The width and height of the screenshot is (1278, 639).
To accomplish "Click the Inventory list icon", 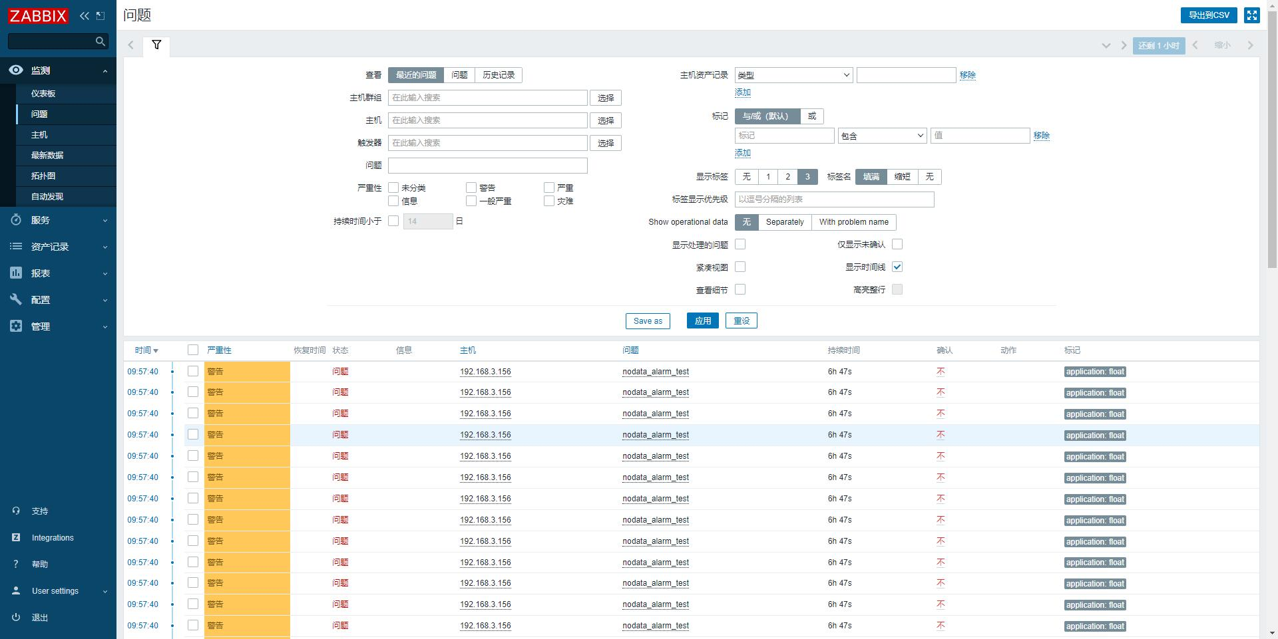I will click(16, 246).
